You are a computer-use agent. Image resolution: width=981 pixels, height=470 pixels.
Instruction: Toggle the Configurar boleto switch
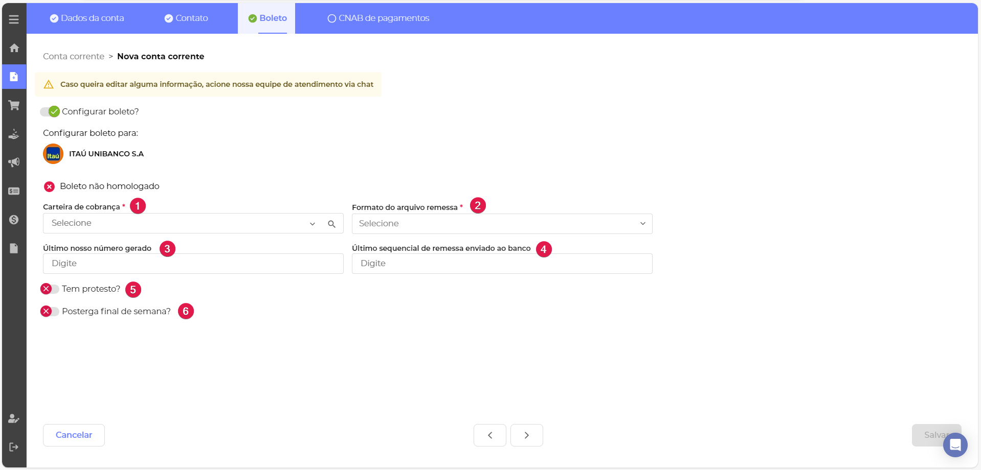point(50,111)
